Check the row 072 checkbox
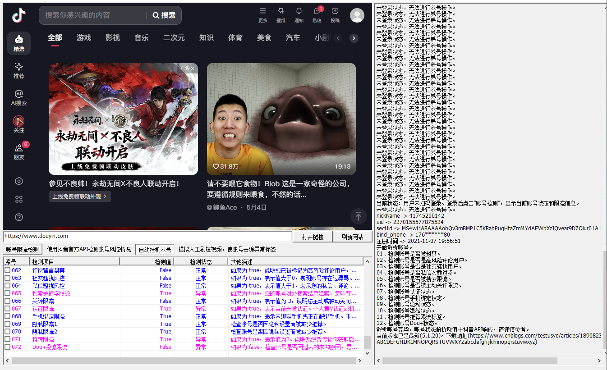The image size is (607, 370). [x=7, y=347]
